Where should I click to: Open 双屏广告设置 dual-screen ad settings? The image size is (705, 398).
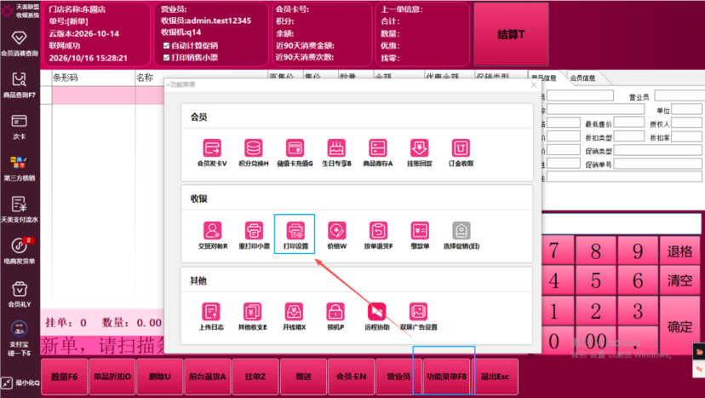click(419, 316)
